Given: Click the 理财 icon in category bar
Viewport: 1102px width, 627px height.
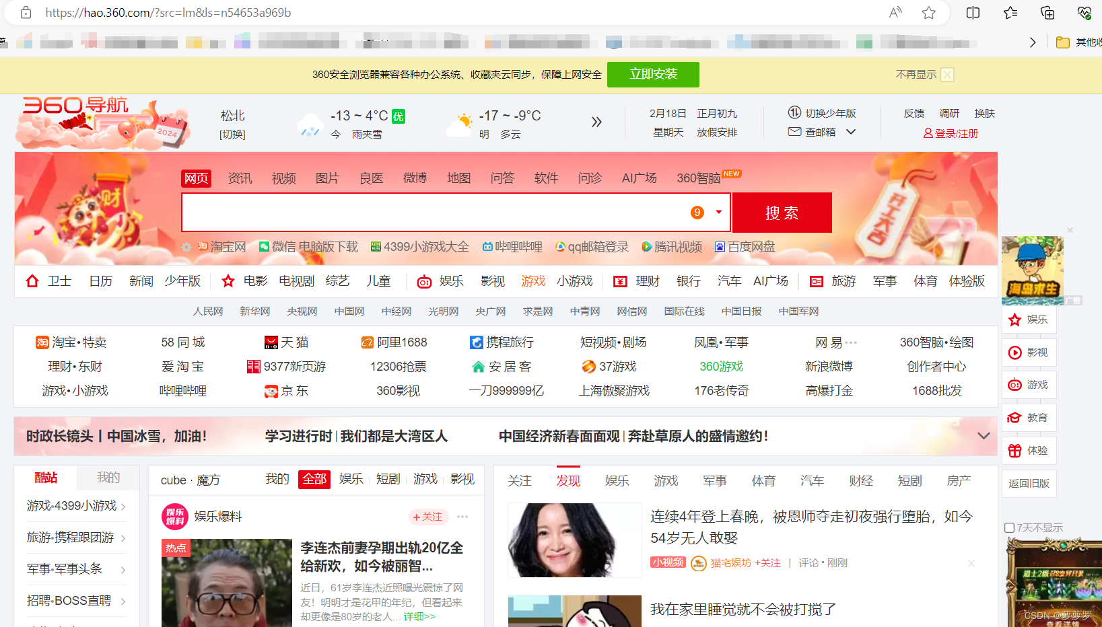Looking at the screenshot, I should [620, 281].
